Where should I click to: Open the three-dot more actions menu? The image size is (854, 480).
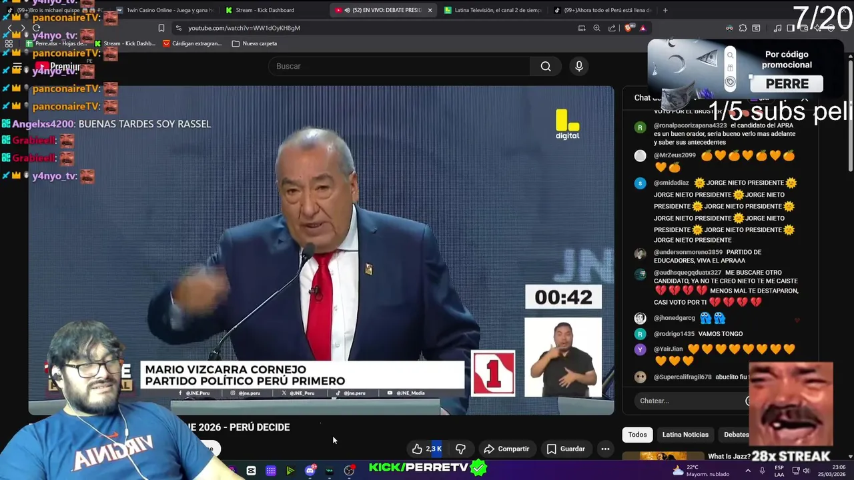[x=605, y=449]
